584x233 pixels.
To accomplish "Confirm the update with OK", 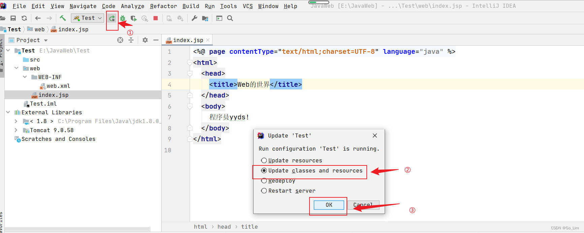I will pos(329,205).
